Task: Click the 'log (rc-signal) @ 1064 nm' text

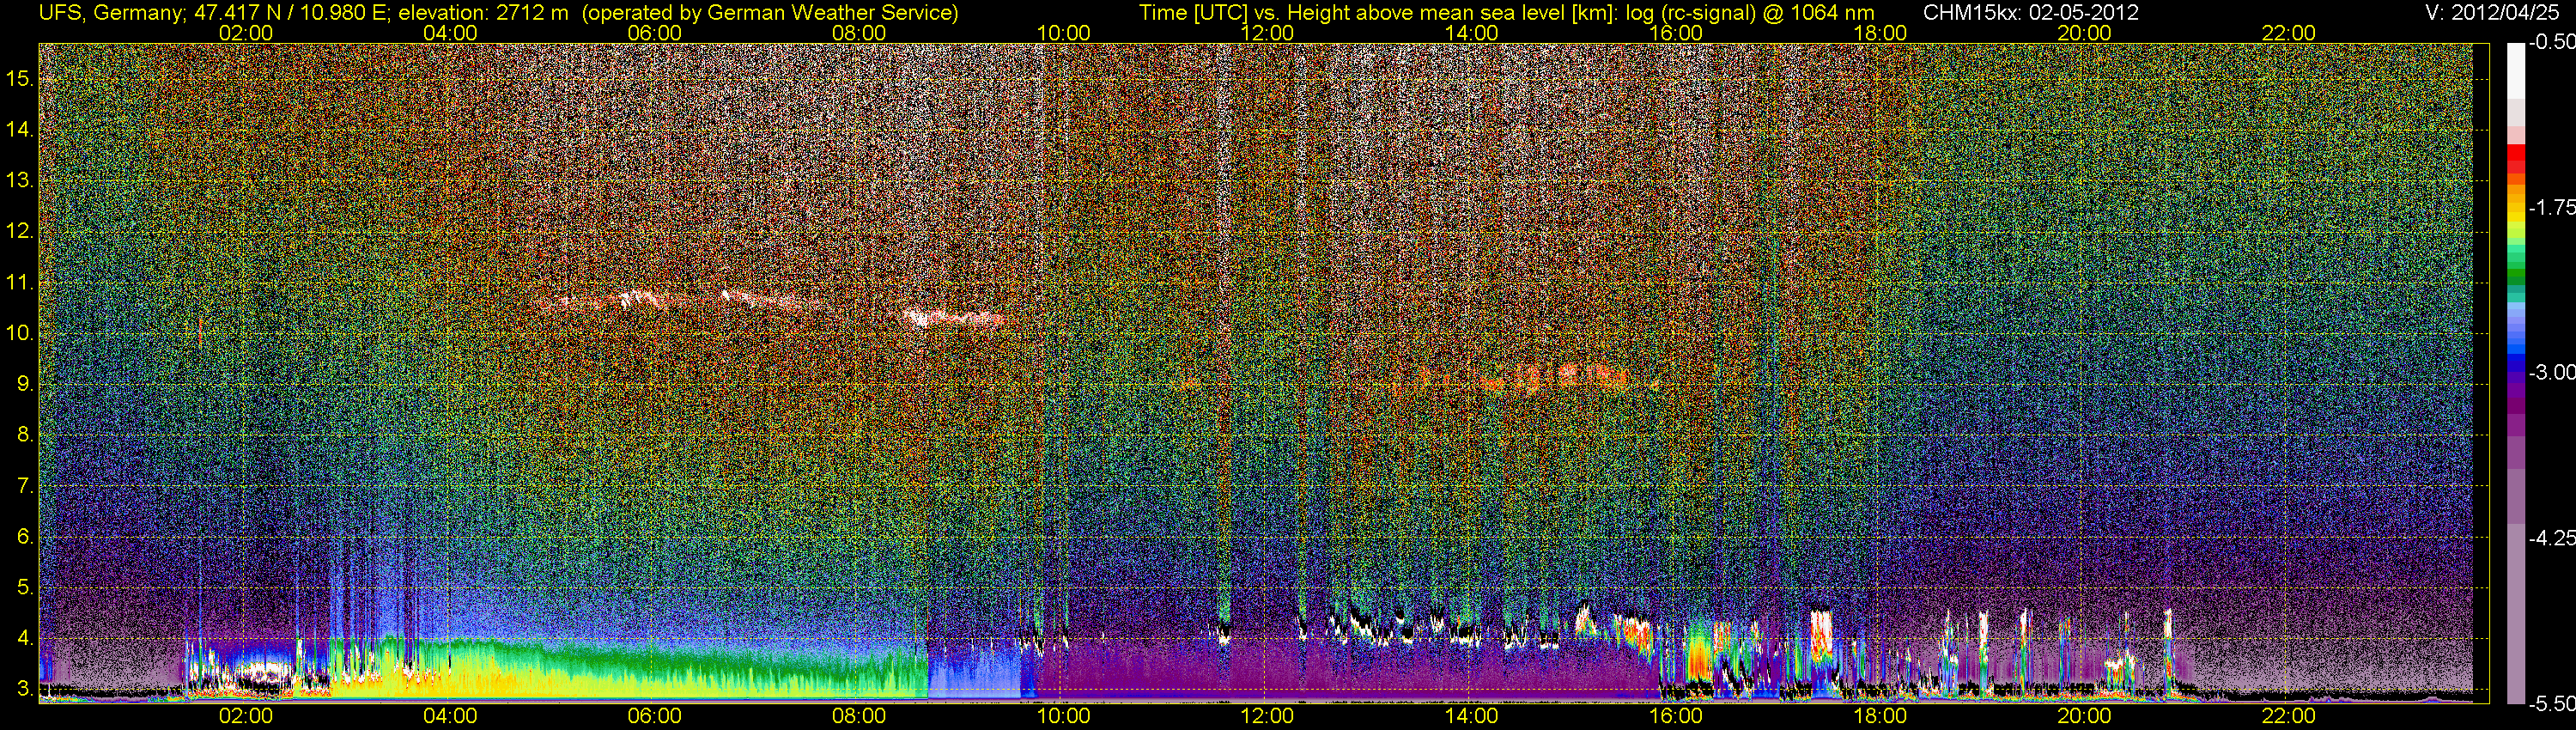Action: click(x=1750, y=13)
